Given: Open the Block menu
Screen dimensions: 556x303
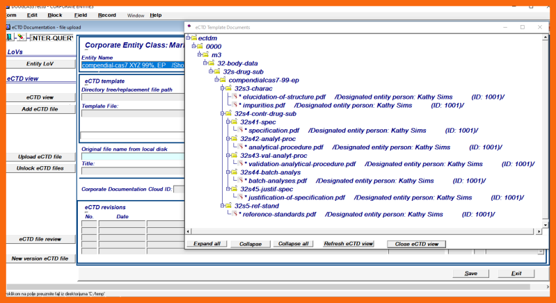Looking at the screenshot, I should pyautogui.click(x=54, y=15).
